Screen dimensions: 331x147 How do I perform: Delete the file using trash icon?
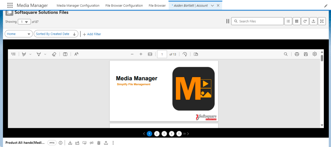(99, 143)
